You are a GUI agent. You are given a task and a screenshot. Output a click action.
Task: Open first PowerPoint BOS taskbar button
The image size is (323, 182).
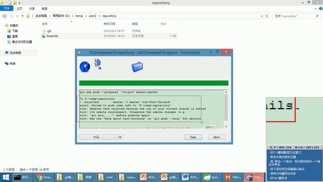[x=148, y=177]
